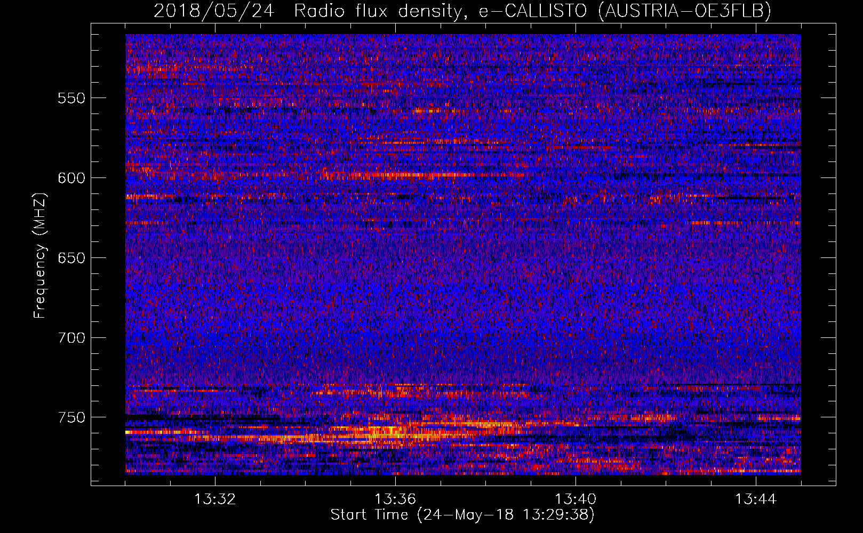Click the "Start Time (24-May-18 13:29:38)" label
The width and height of the screenshot is (863, 533).
[x=462, y=514]
